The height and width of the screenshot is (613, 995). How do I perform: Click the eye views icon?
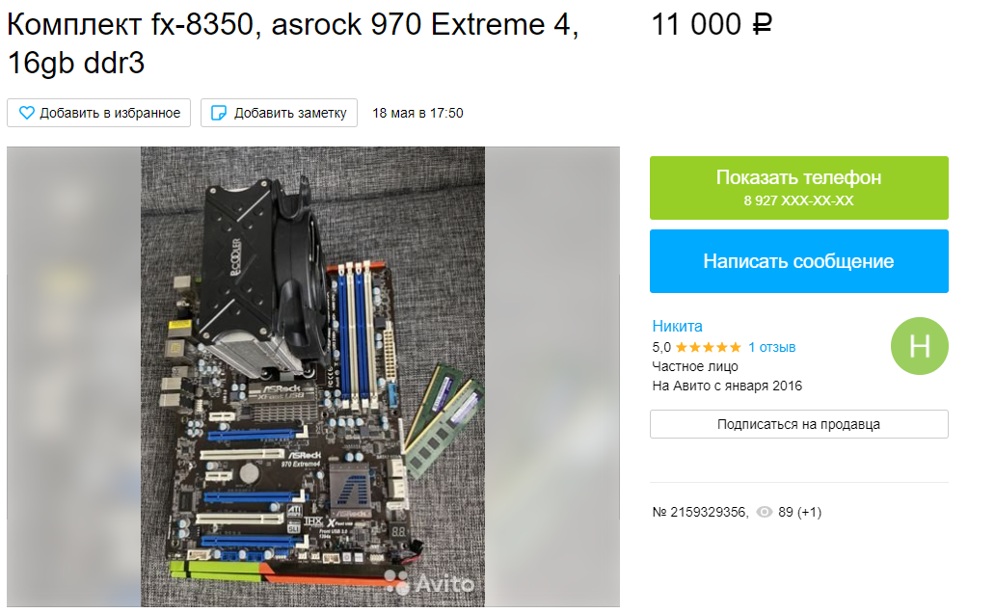tap(764, 512)
